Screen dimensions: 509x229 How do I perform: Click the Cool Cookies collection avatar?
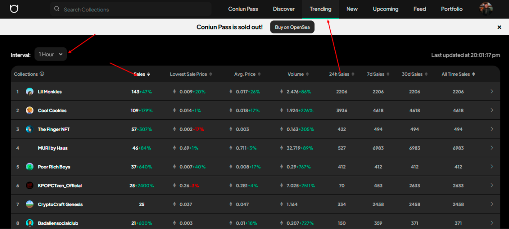pos(30,111)
